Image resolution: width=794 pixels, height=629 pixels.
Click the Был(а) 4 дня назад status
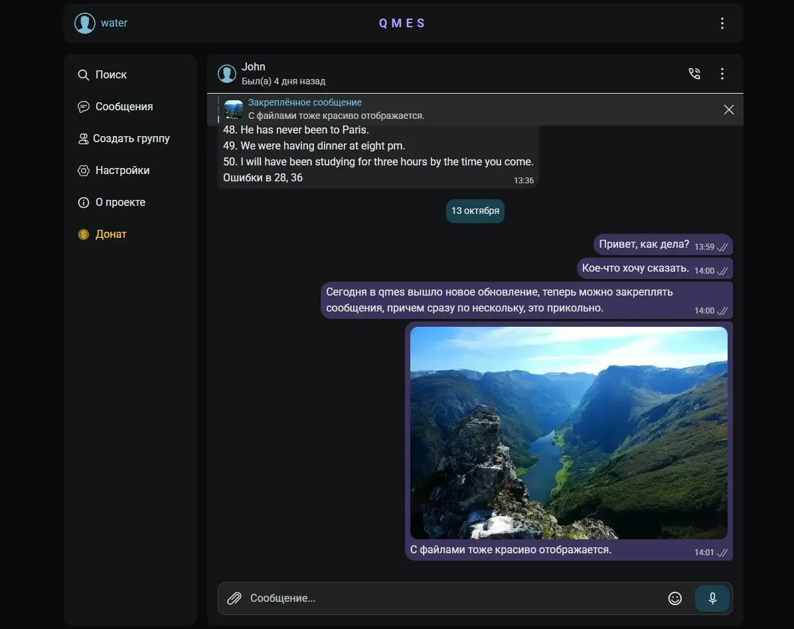[283, 81]
